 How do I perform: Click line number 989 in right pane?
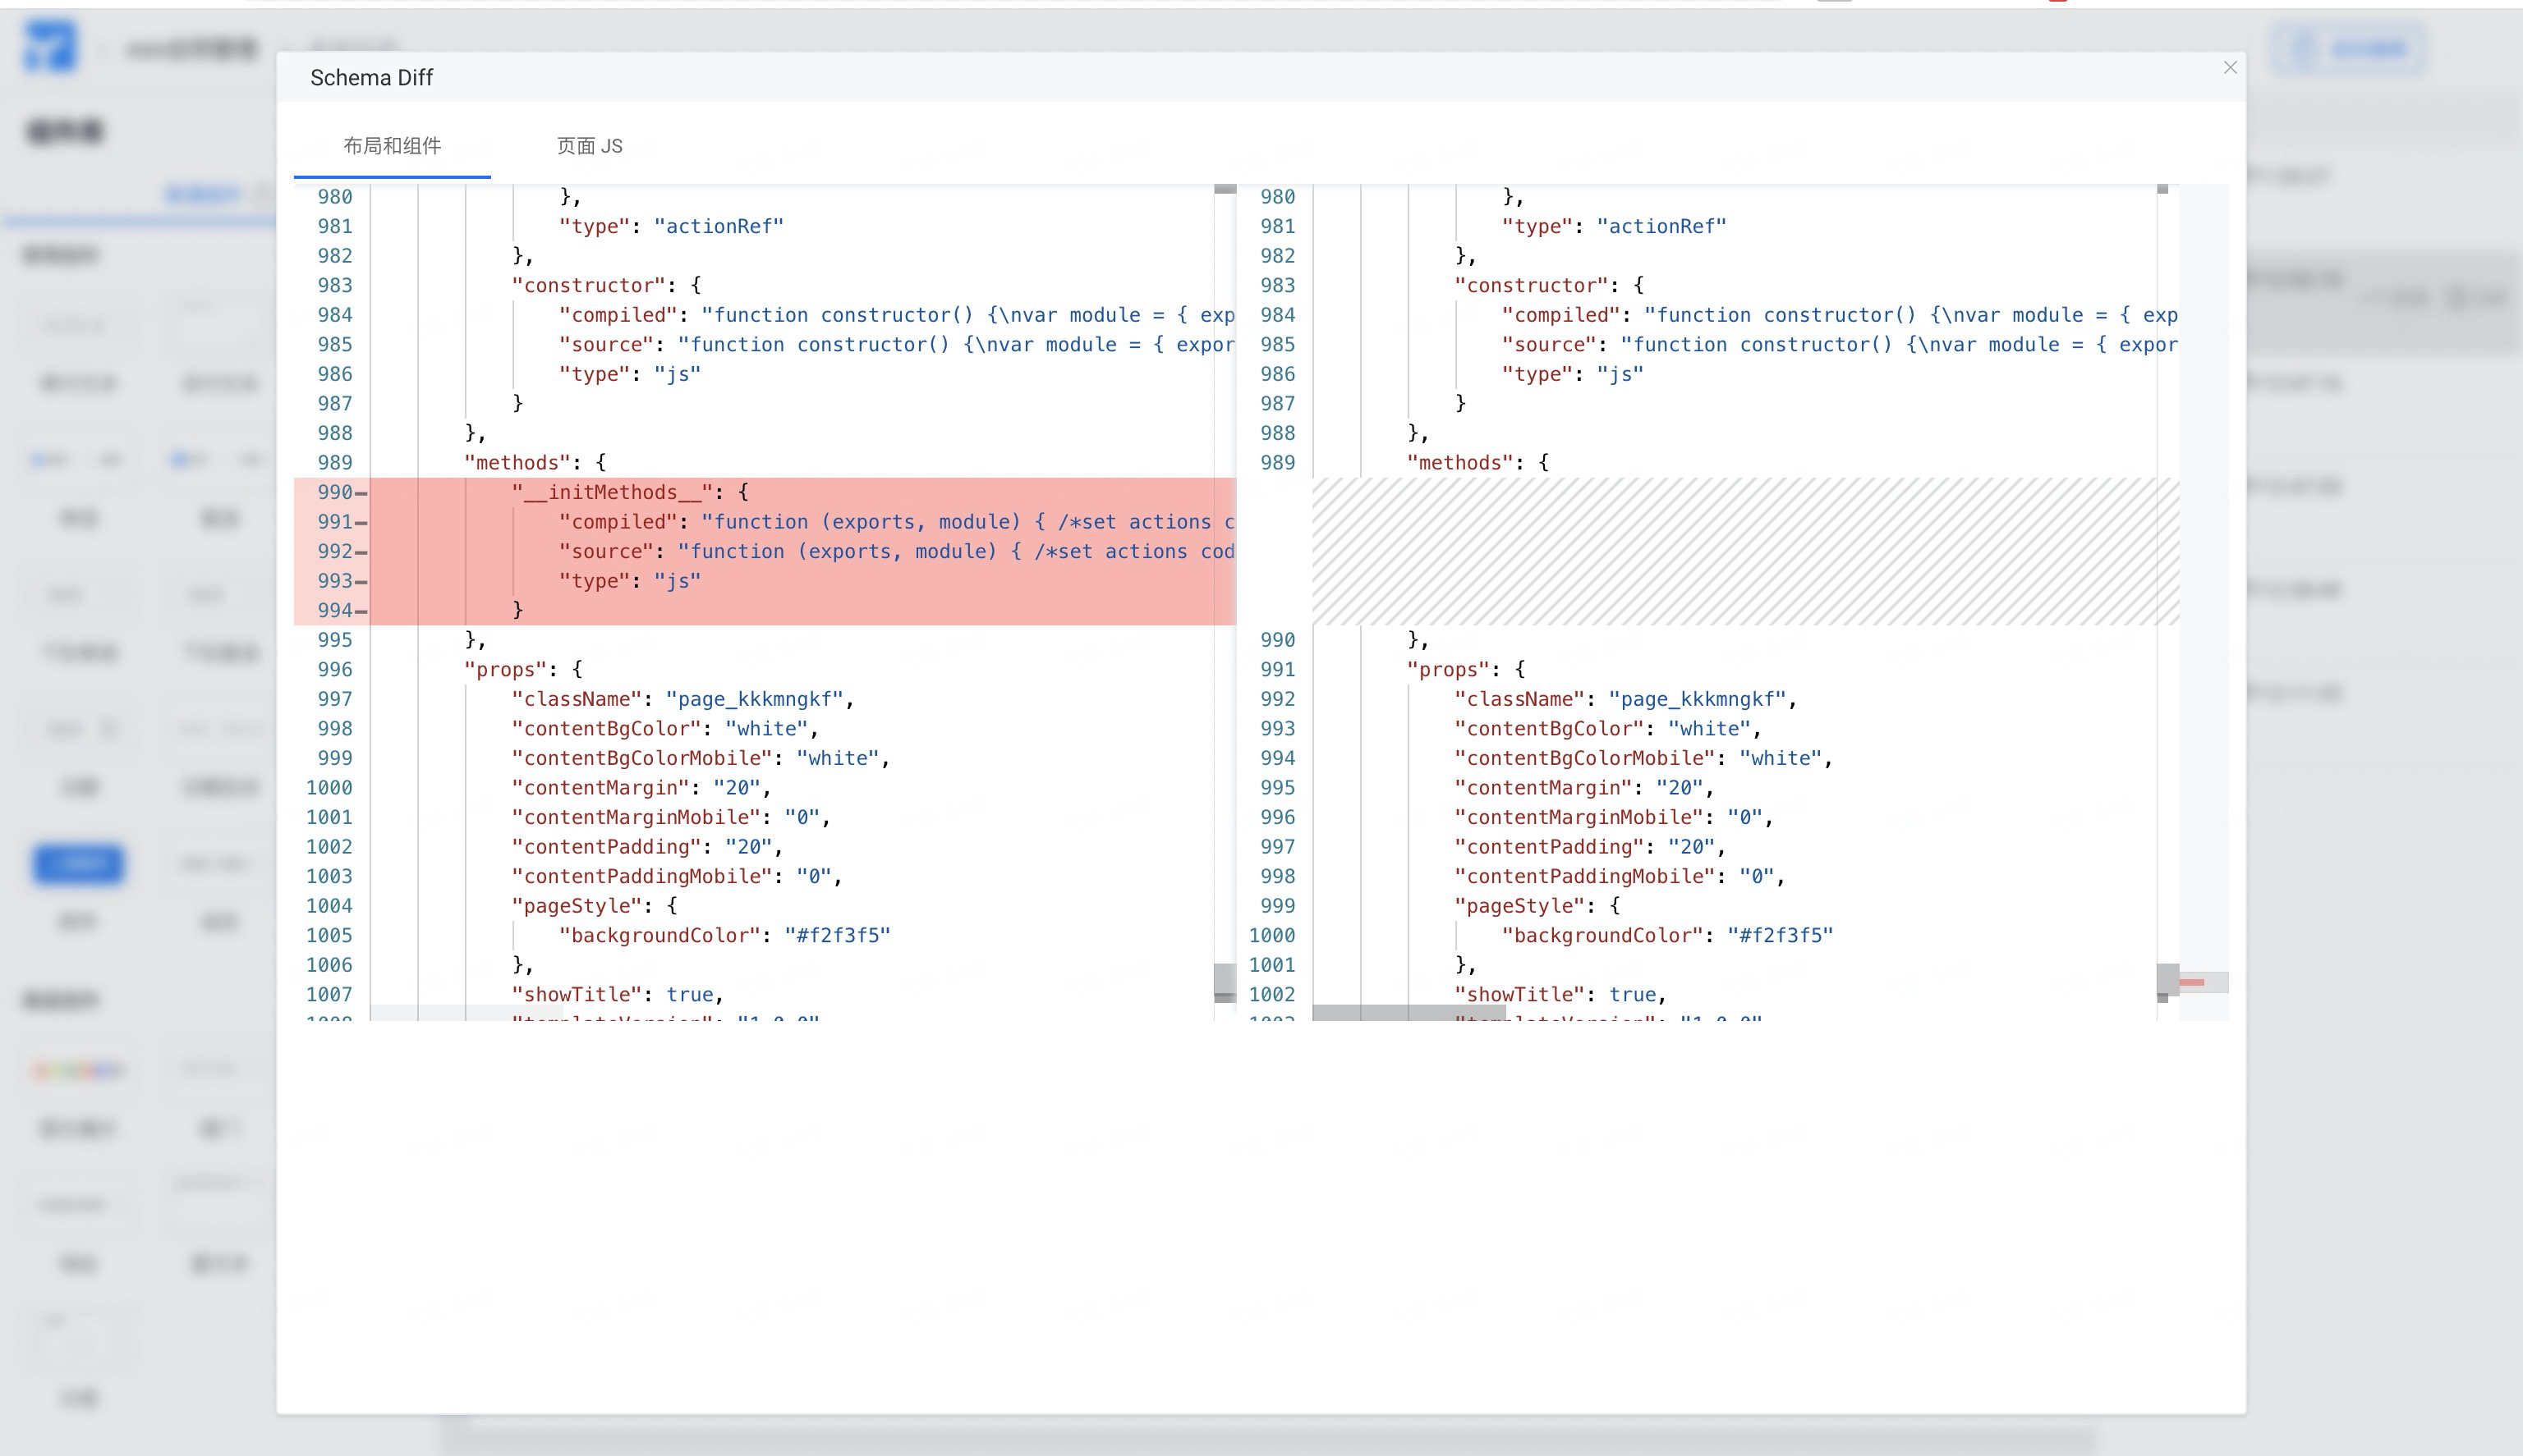coord(1277,463)
